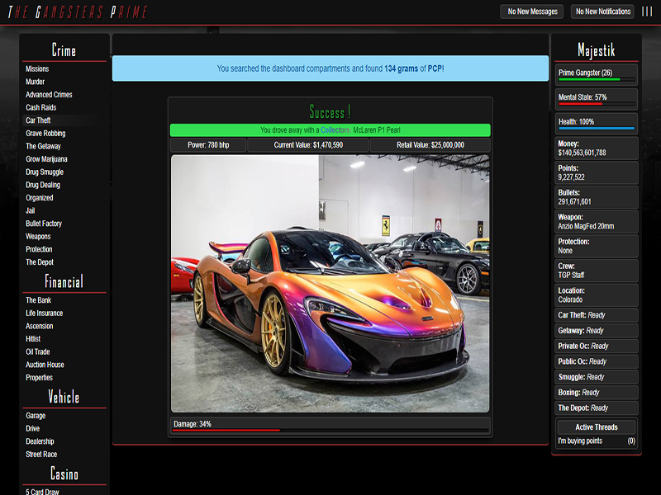Image resolution: width=661 pixels, height=495 pixels.
Task: Open Street Race
Action: [41, 455]
